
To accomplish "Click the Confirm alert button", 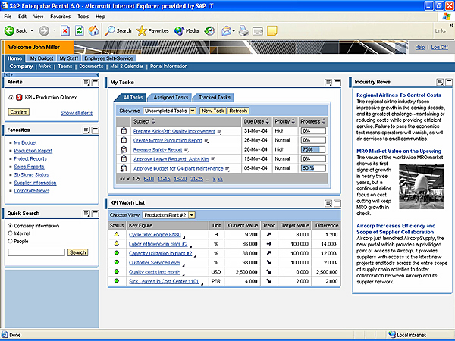I will pos(19,112).
